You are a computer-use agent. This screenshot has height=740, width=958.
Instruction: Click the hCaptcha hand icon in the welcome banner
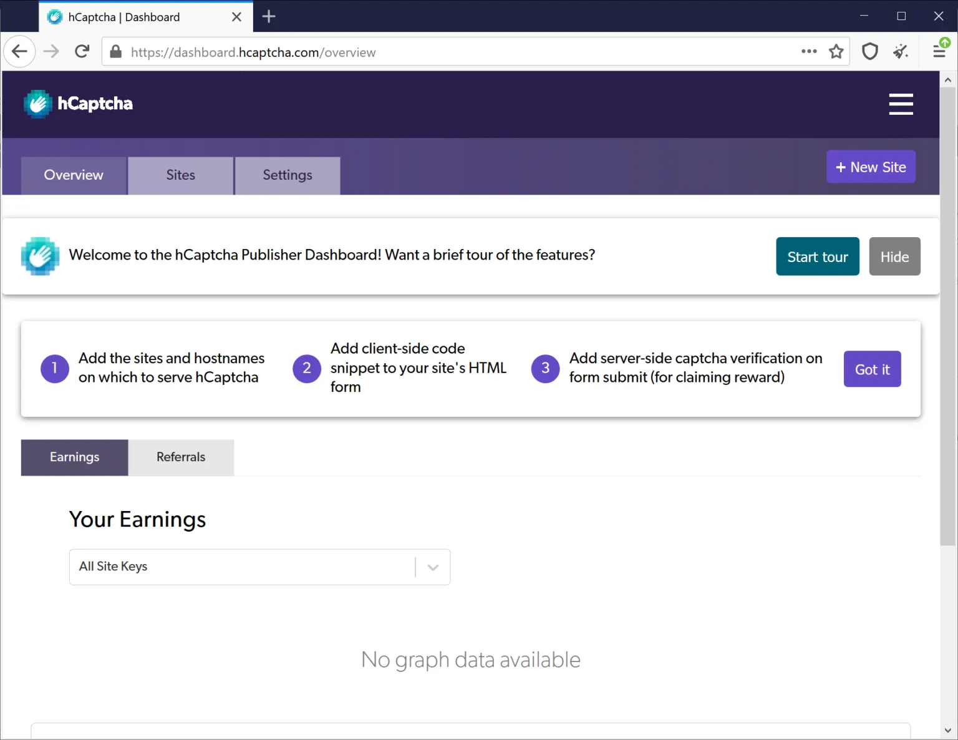[40, 256]
